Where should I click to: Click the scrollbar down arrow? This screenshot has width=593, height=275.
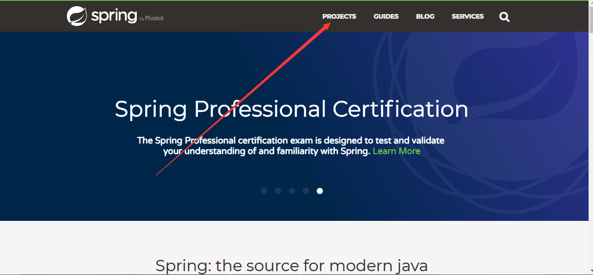coord(591,270)
